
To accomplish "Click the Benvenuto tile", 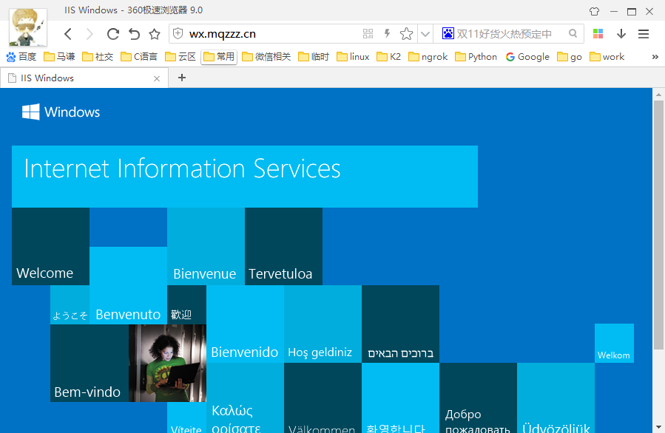I will [128, 285].
